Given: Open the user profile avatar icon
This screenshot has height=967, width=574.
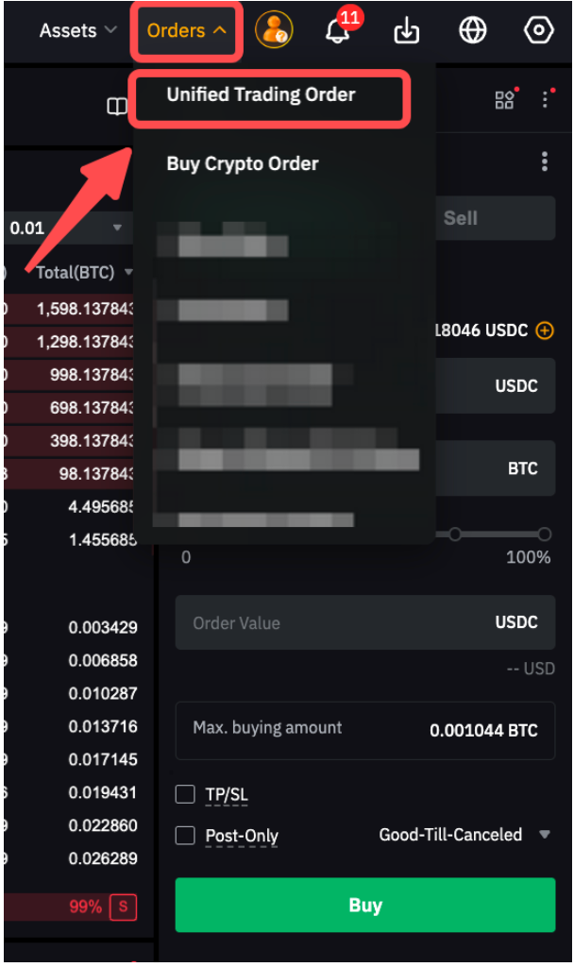Looking at the screenshot, I should (x=275, y=29).
